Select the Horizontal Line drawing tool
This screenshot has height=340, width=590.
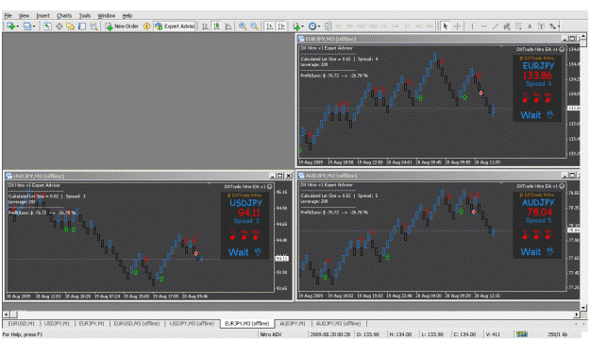coord(484,26)
